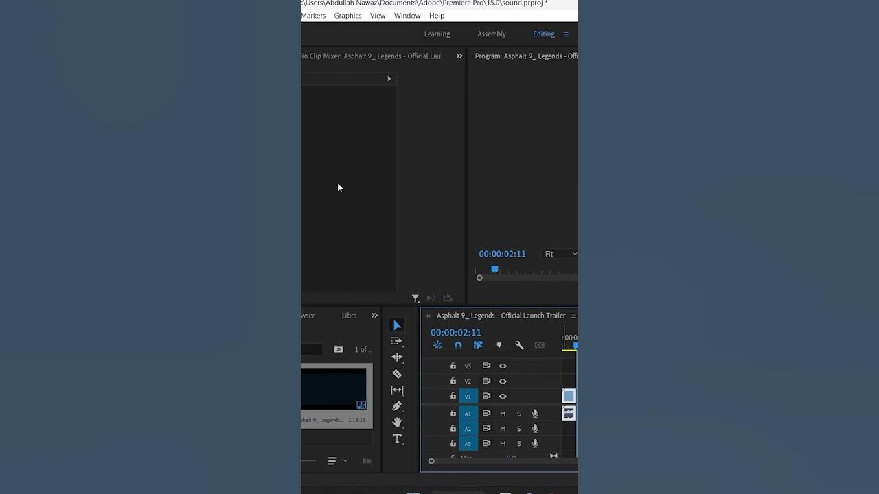Select video clip on V1 track
This screenshot has width=879, height=494.
569,396
